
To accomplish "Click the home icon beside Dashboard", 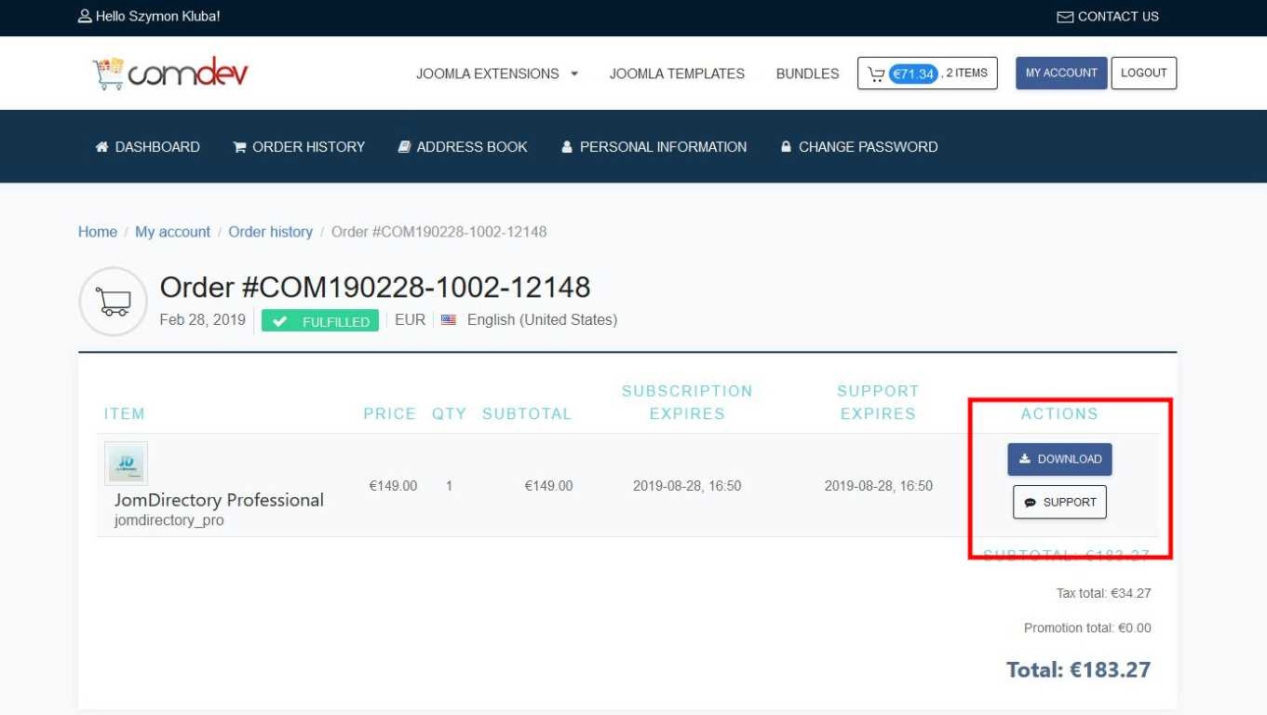I will pos(102,147).
